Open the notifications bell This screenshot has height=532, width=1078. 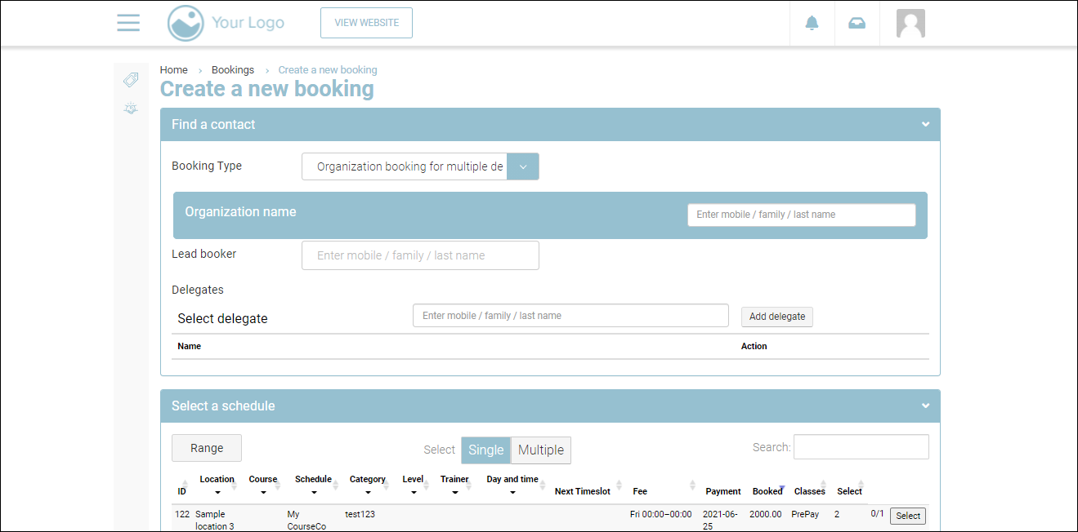(812, 23)
